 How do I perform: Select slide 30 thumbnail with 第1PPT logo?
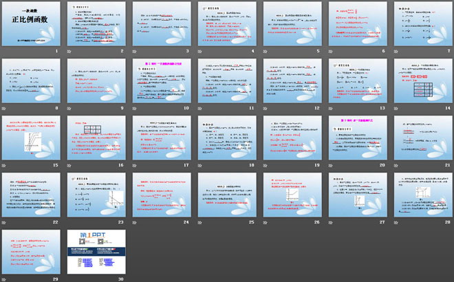pyautogui.click(x=96, y=252)
